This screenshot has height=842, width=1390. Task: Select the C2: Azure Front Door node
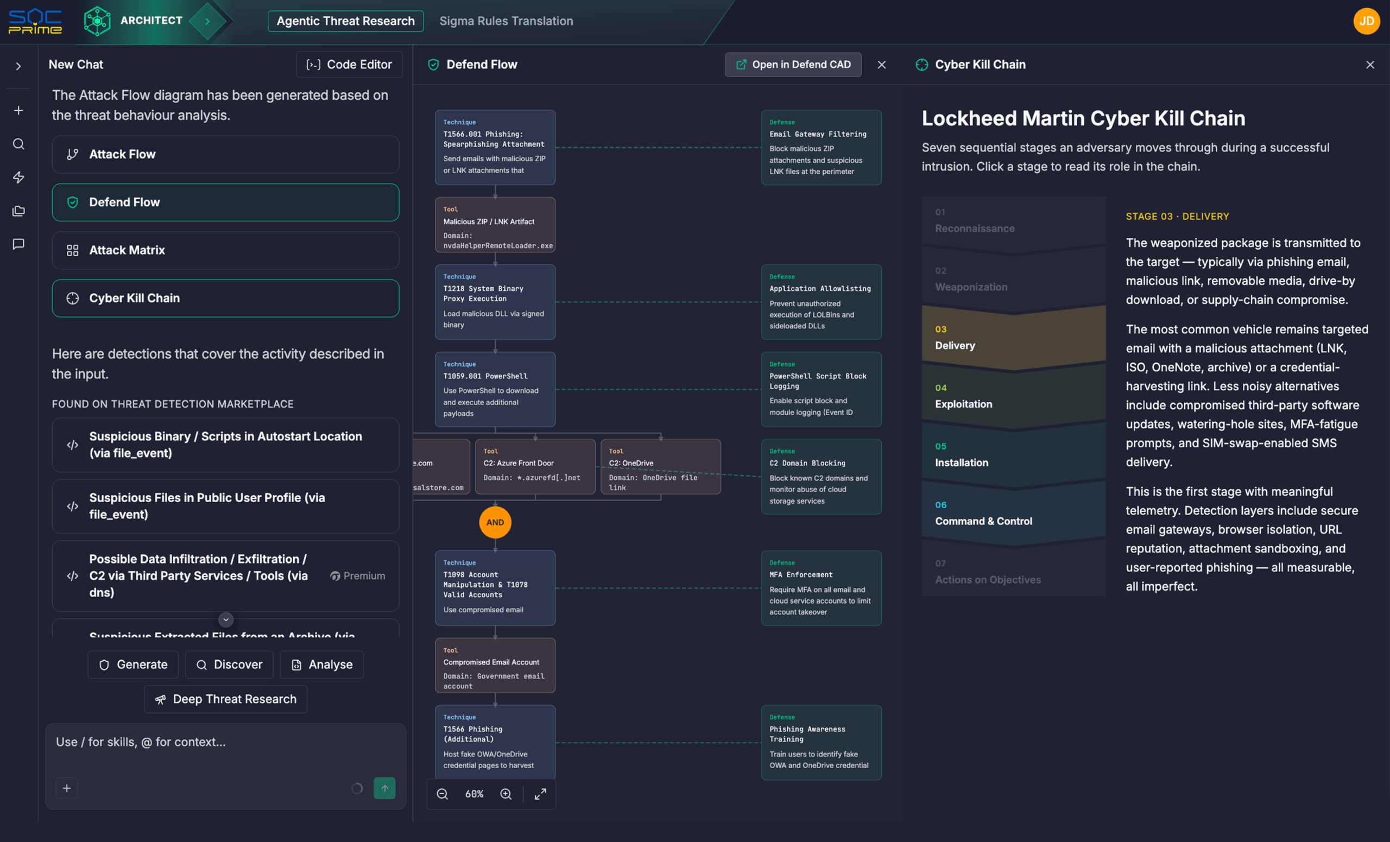[535, 466]
